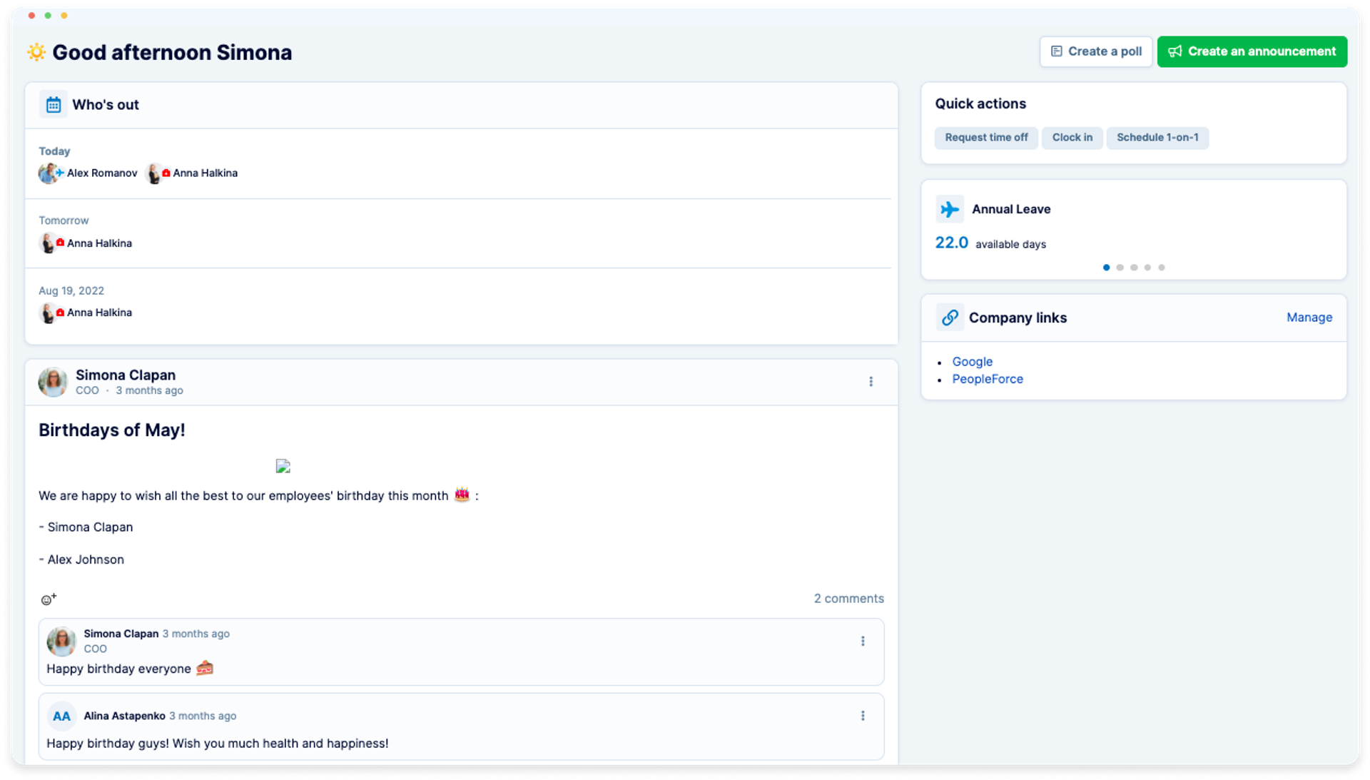Open the Google company link
This screenshot has width=1370, height=780.
[x=972, y=362]
